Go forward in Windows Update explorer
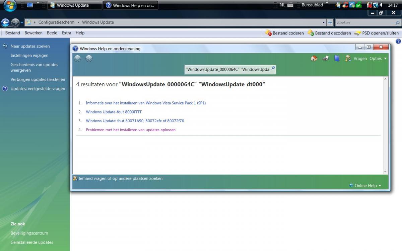 tap(15, 22)
